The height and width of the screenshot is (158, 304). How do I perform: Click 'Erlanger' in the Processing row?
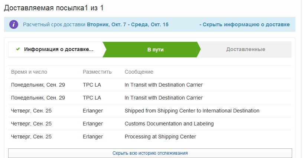[x=92, y=137]
